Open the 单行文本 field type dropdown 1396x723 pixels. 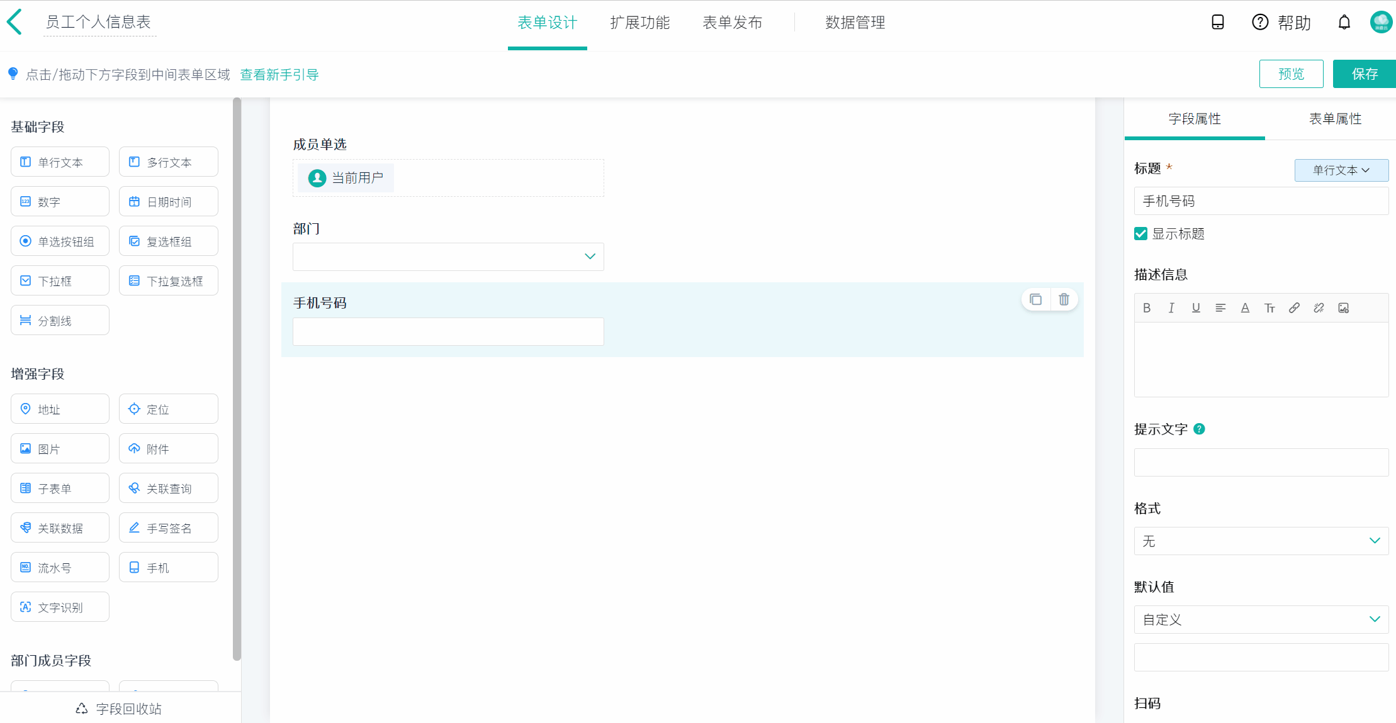click(x=1341, y=170)
